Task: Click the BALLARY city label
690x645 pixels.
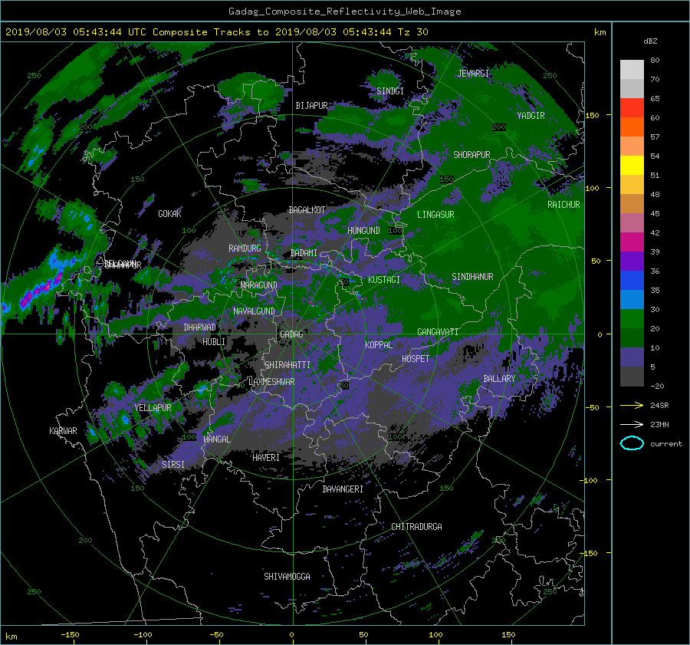Action: (499, 379)
